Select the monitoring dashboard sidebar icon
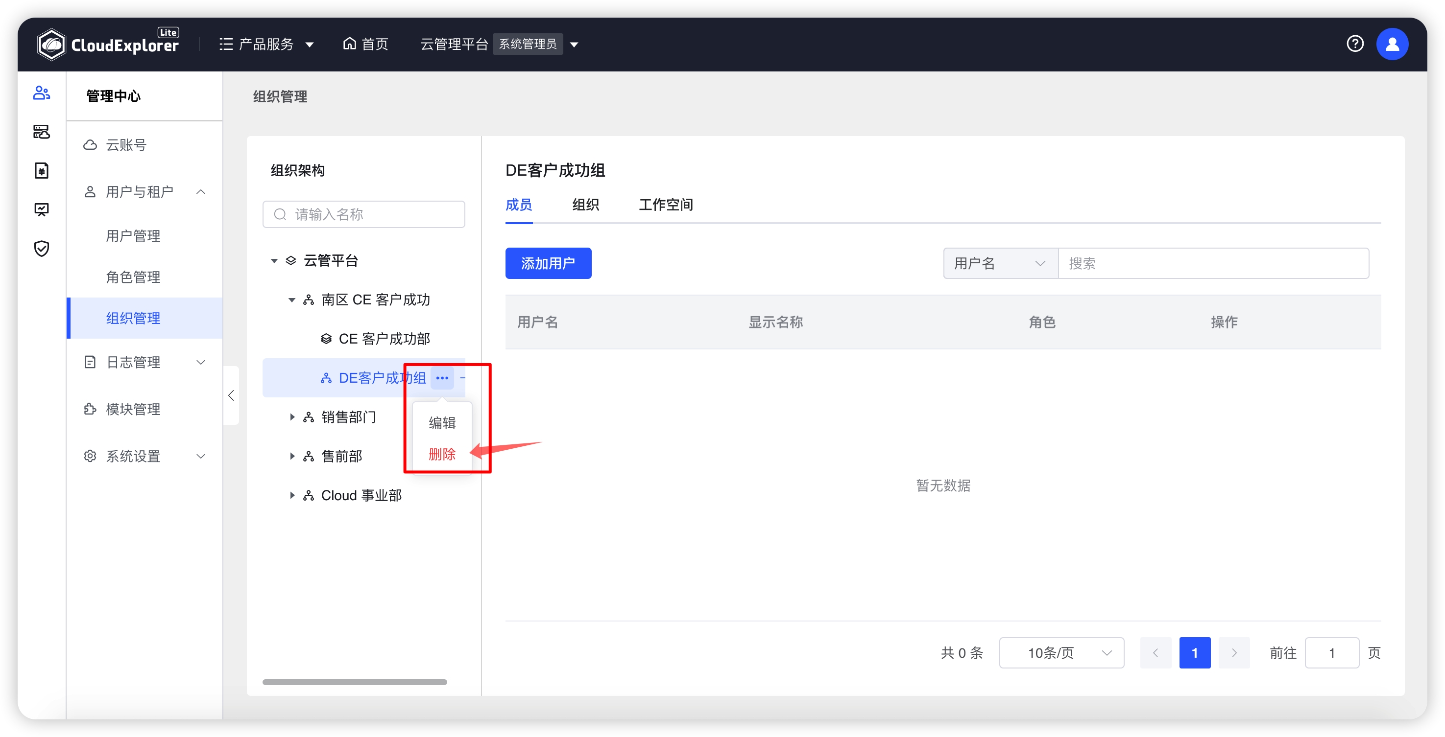1445x737 pixels. [42, 209]
